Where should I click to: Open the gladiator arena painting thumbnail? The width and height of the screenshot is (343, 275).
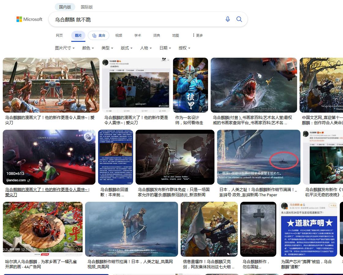51,85
